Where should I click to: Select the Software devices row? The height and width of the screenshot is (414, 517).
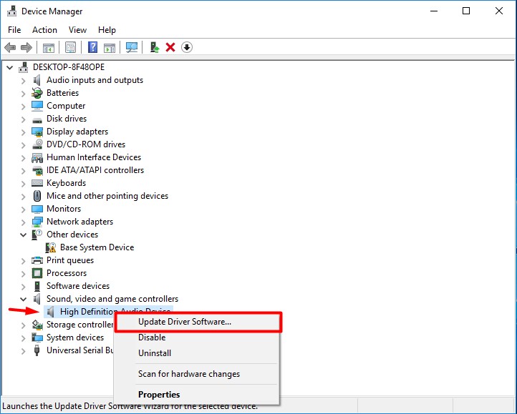click(x=78, y=286)
